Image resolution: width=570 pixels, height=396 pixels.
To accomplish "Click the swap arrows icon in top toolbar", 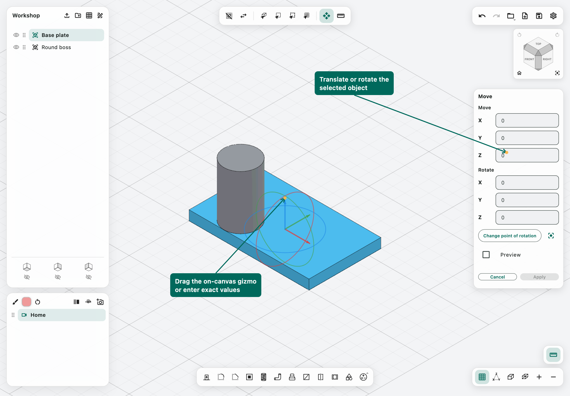I will pyautogui.click(x=243, y=16).
